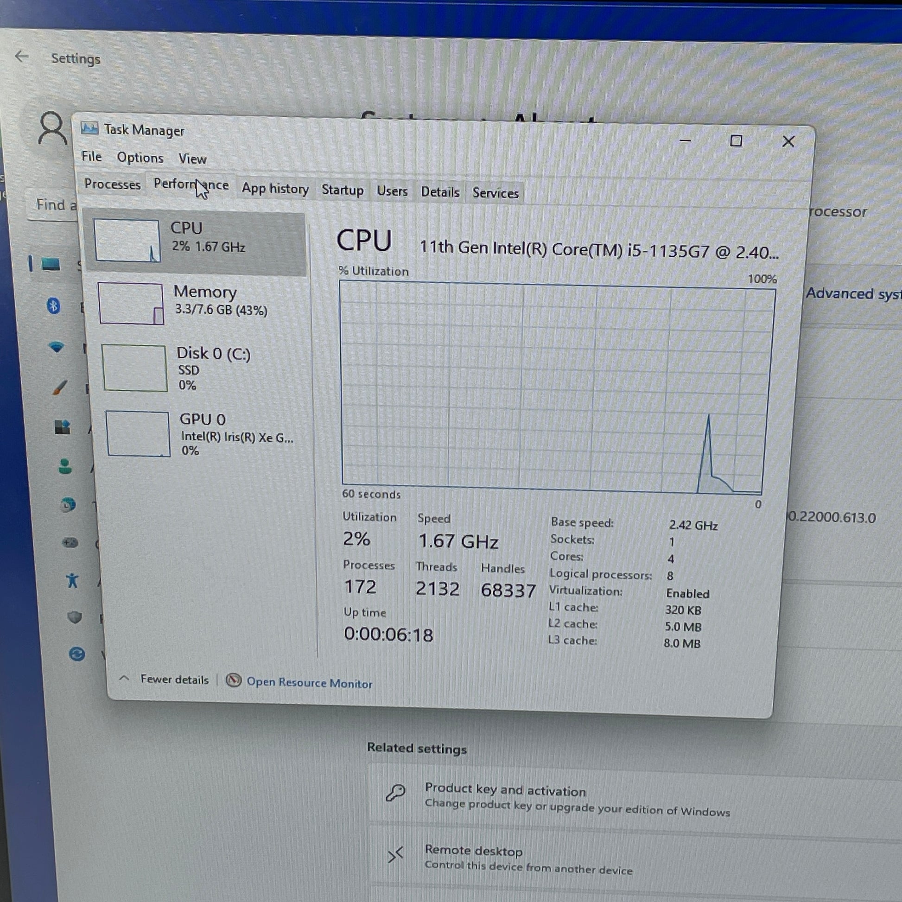Open GPU 0 performance view
Viewport: 902px width, 902px height.
(x=202, y=419)
